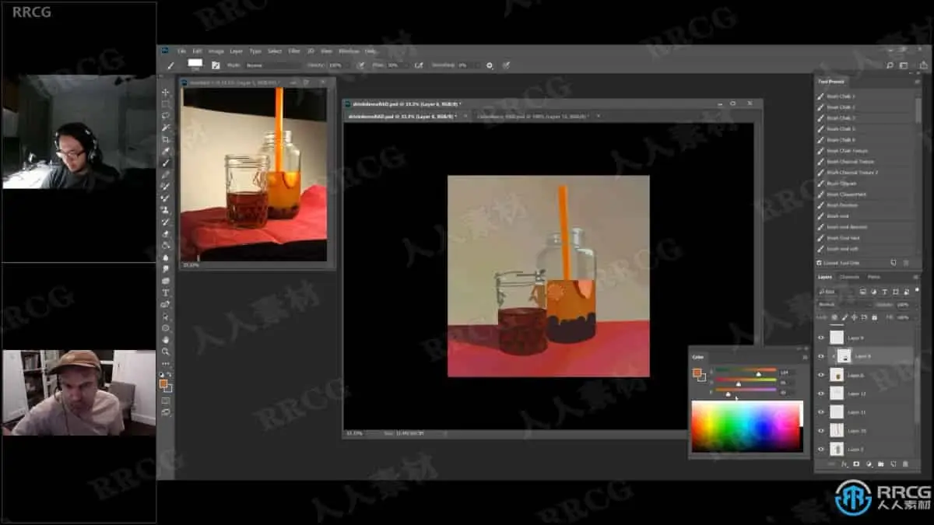Click the Screen Mode icon at the toolbar bottom
Image resolution: width=934 pixels, height=525 pixels.
point(166,411)
